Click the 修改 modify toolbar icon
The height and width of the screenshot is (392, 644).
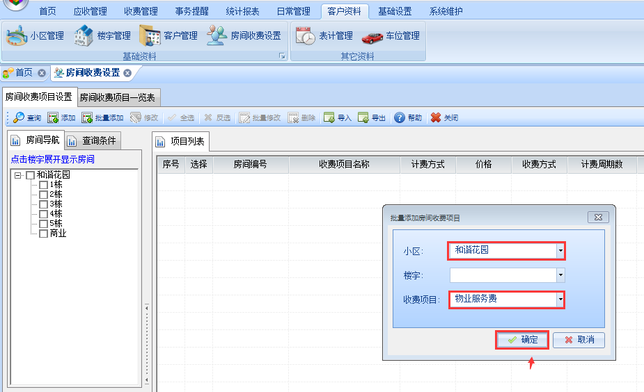pyautogui.click(x=136, y=118)
